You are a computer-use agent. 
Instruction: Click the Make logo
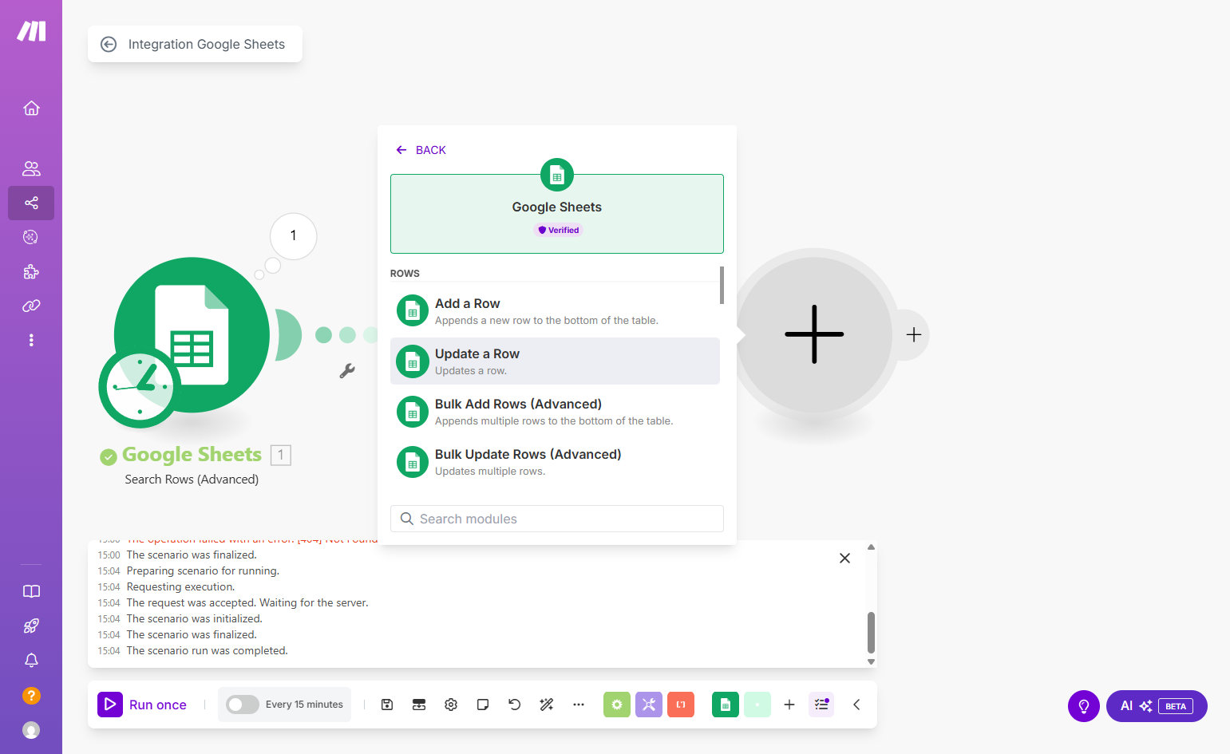[x=31, y=31]
